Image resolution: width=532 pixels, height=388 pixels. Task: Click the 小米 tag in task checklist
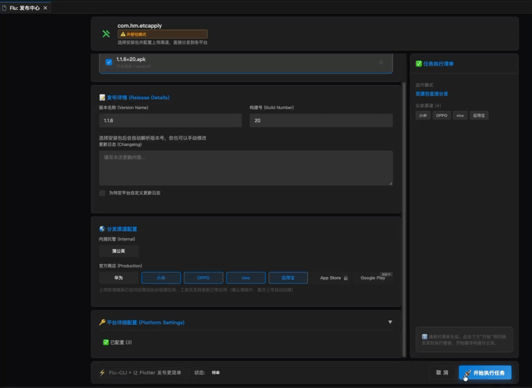tap(423, 116)
